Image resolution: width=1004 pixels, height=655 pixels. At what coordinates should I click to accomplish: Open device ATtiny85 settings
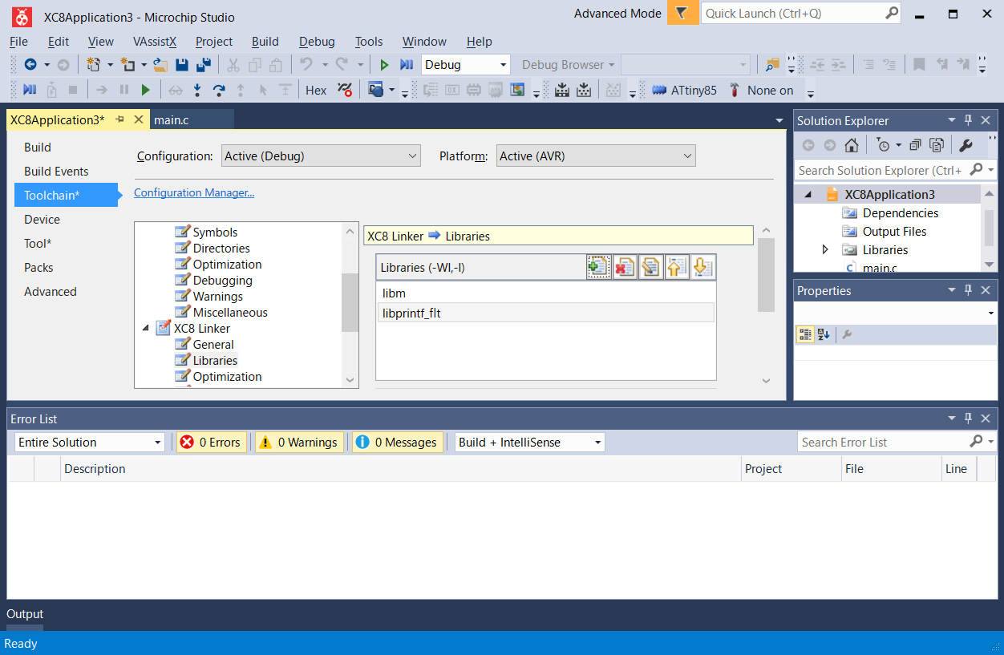(x=683, y=90)
